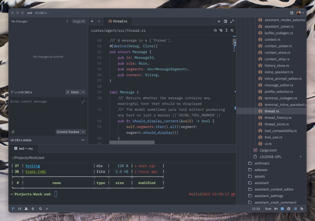Select the Rust language selector
The image size is (315, 221).
(268, 209)
